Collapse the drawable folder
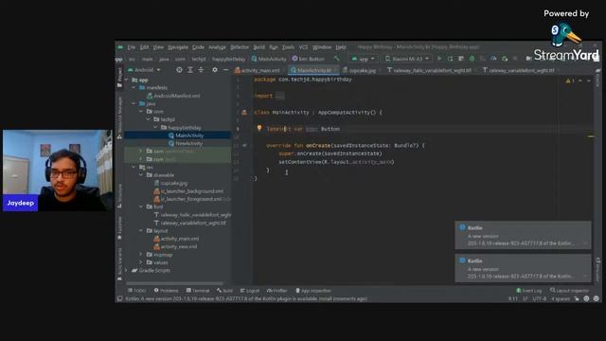 [x=141, y=175]
